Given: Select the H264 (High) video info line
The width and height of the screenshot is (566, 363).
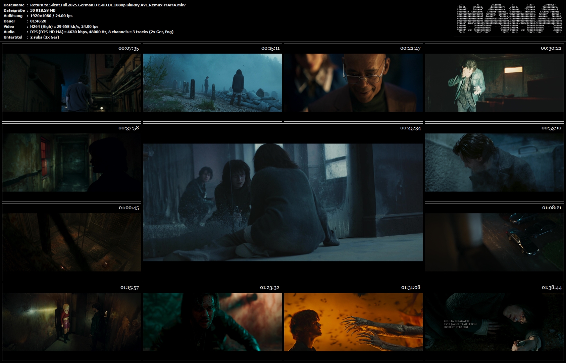Looking at the screenshot, I should pos(64,26).
